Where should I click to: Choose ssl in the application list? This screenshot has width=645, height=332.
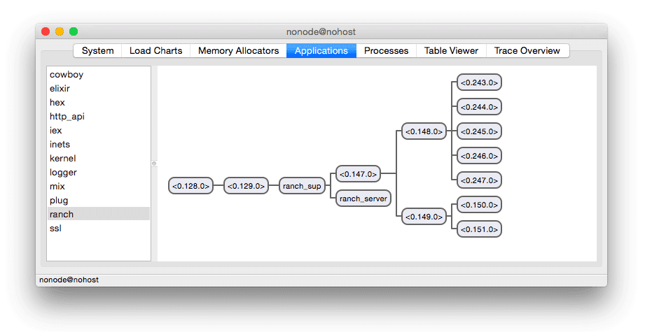click(55, 229)
